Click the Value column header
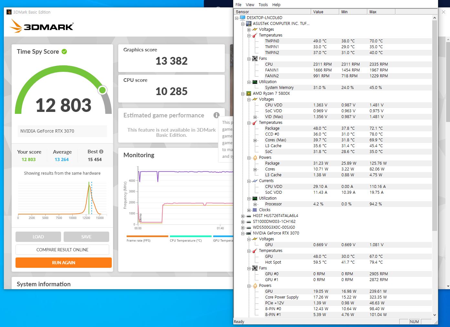This screenshot has width=450, height=327. pyautogui.click(x=325, y=12)
